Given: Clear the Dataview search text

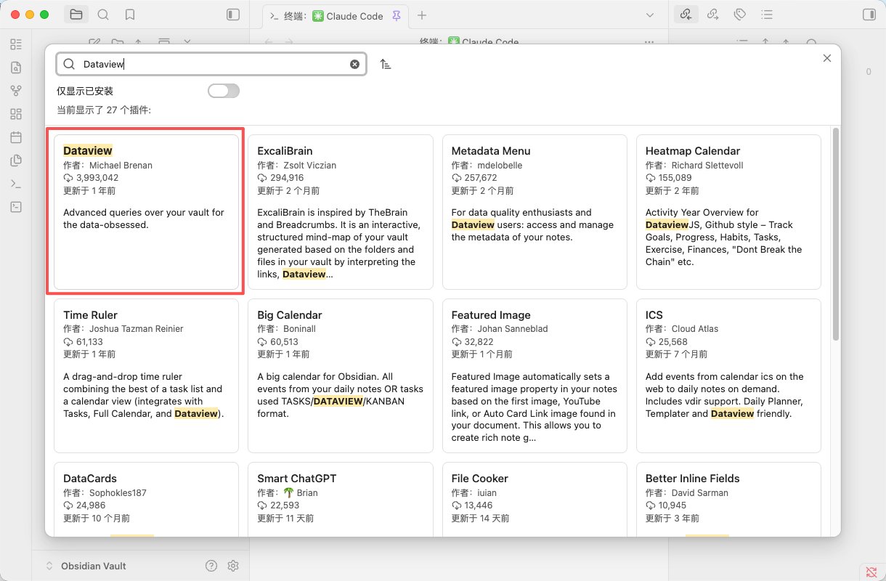Looking at the screenshot, I should pos(354,64).
